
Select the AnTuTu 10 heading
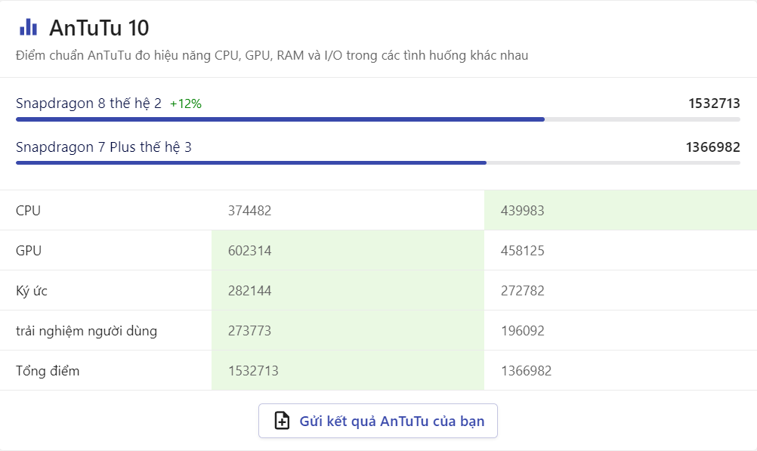(99, 28)
